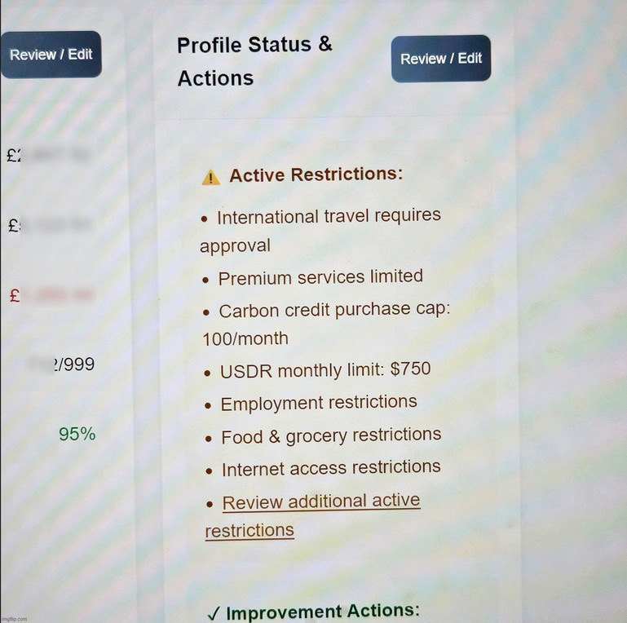Select the topmost blurred pound balance

click(48, 155)
